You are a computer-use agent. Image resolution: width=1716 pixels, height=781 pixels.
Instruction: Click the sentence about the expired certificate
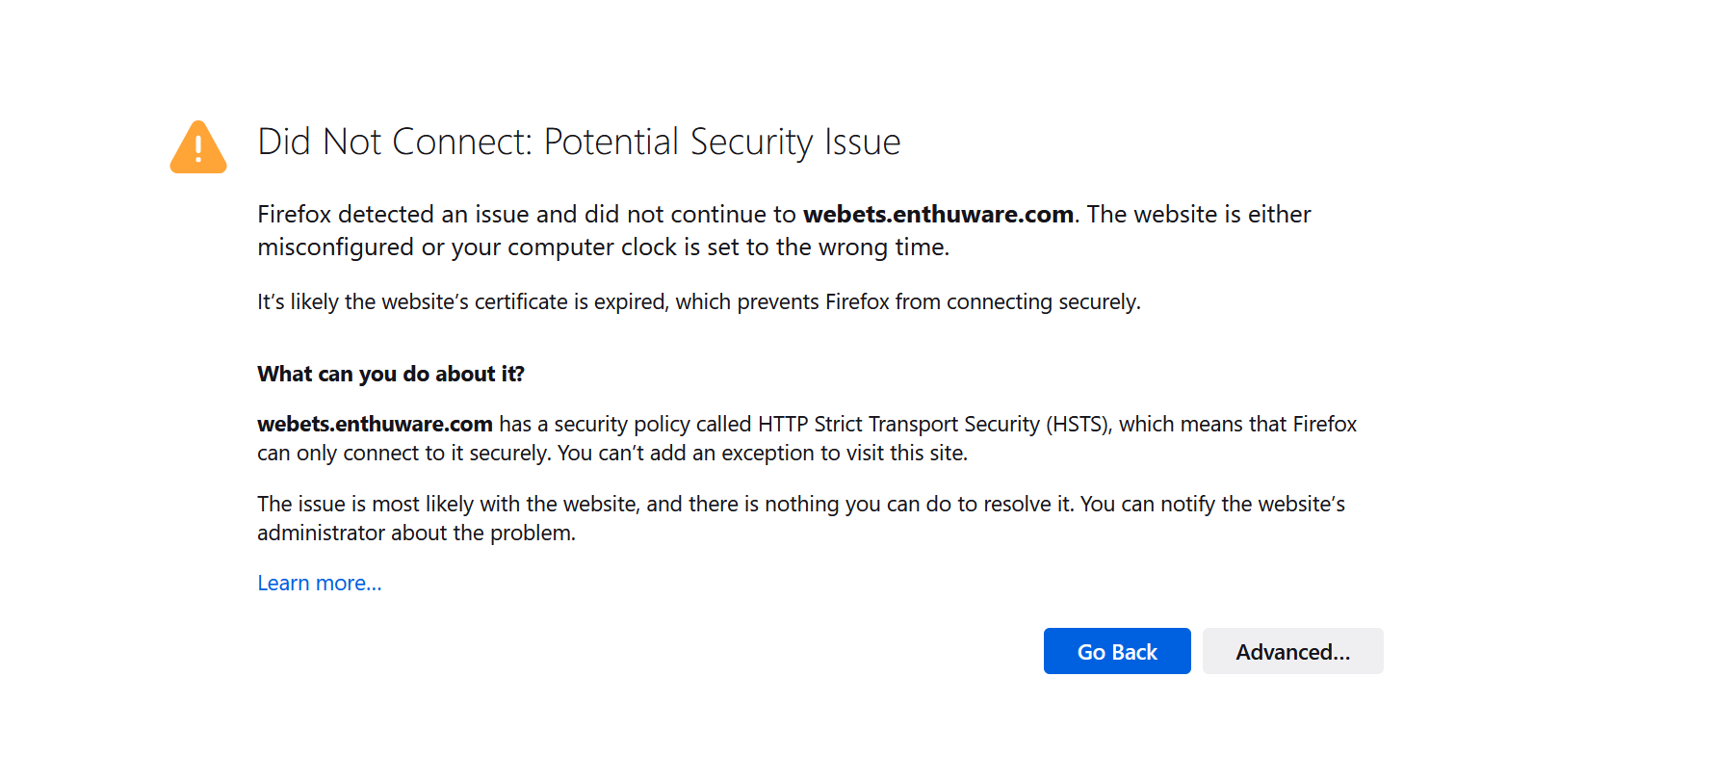(698, 302)
